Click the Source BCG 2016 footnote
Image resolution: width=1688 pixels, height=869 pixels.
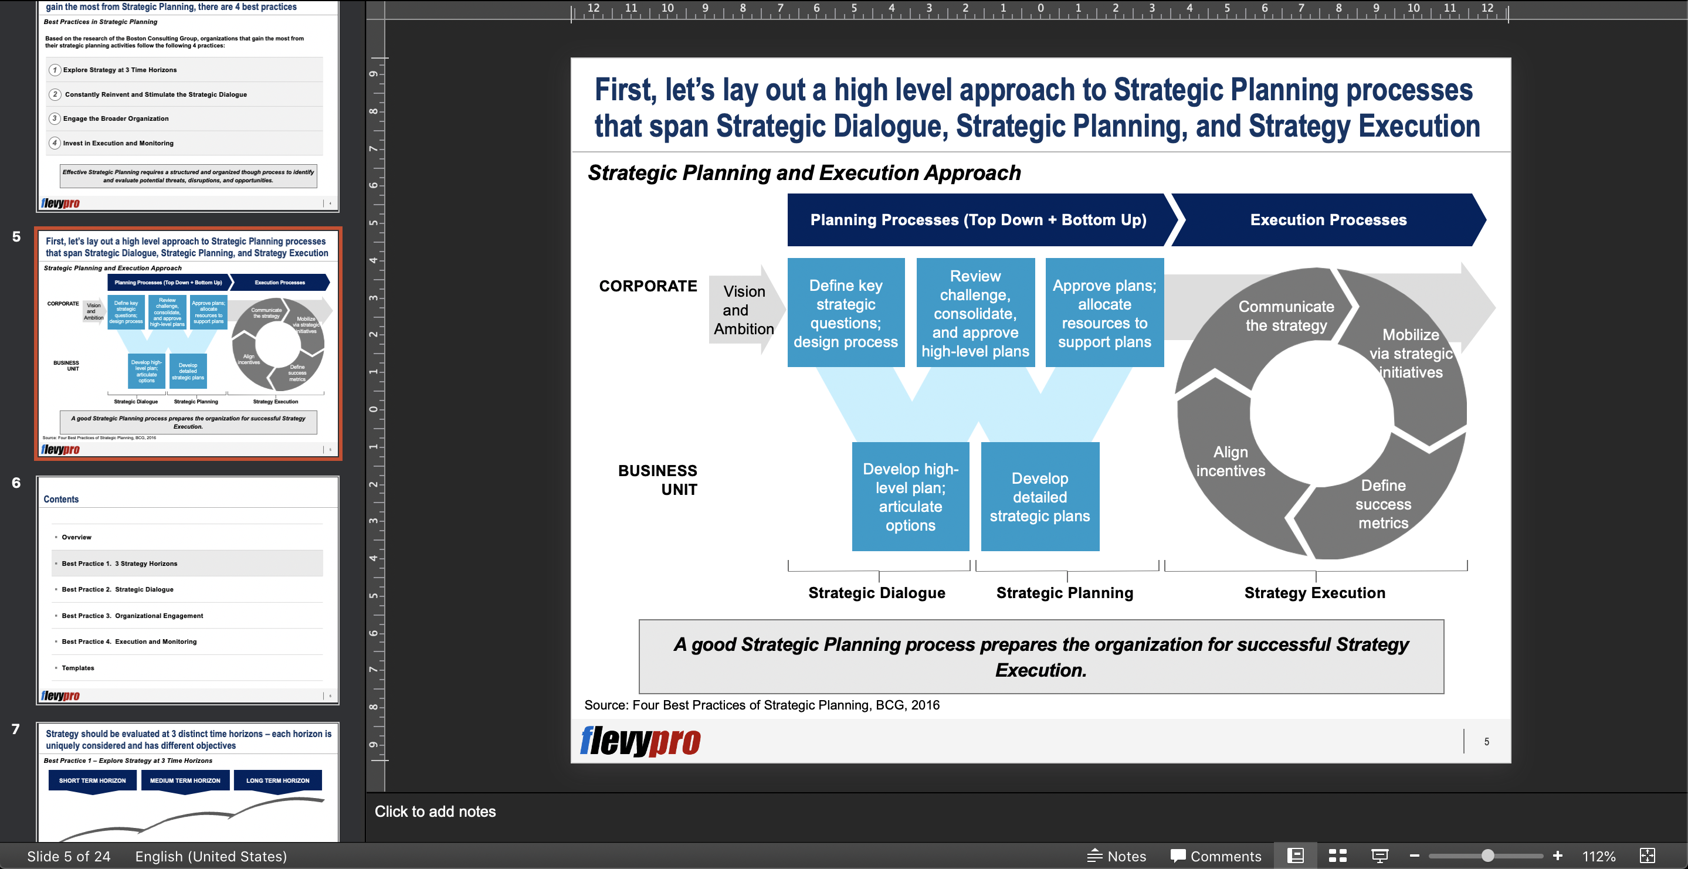pyautogui.click(x=761, y=704)
